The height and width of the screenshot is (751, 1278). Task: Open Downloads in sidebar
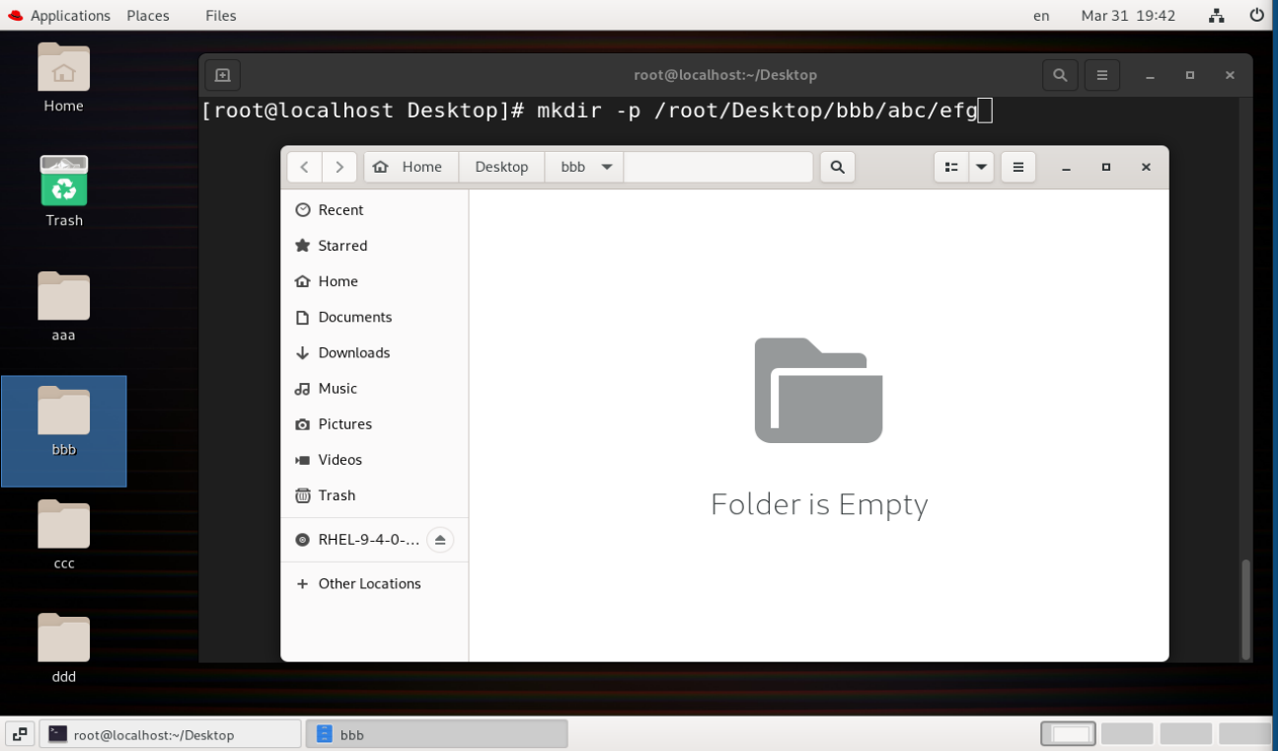pyautogui.click(x=375, y=352)
